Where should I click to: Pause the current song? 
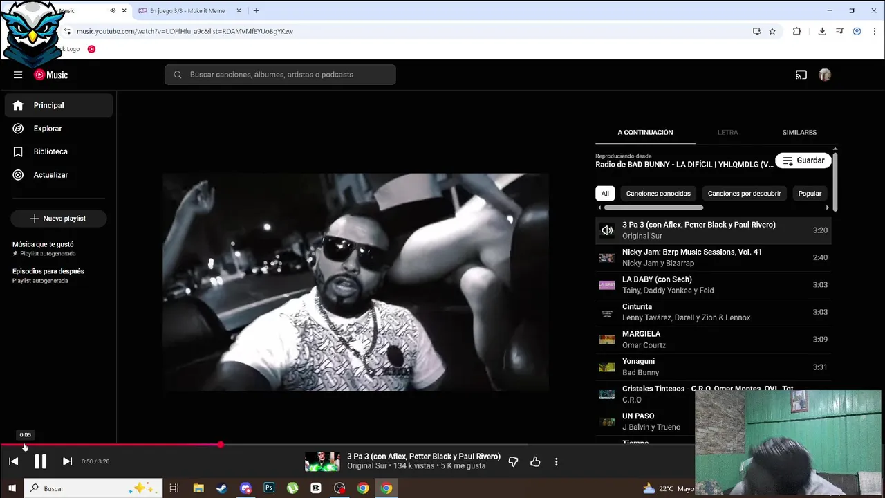(x=40, y=461)
